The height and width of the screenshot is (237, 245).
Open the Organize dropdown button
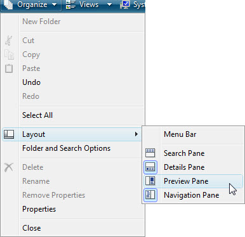click(31, 5)
